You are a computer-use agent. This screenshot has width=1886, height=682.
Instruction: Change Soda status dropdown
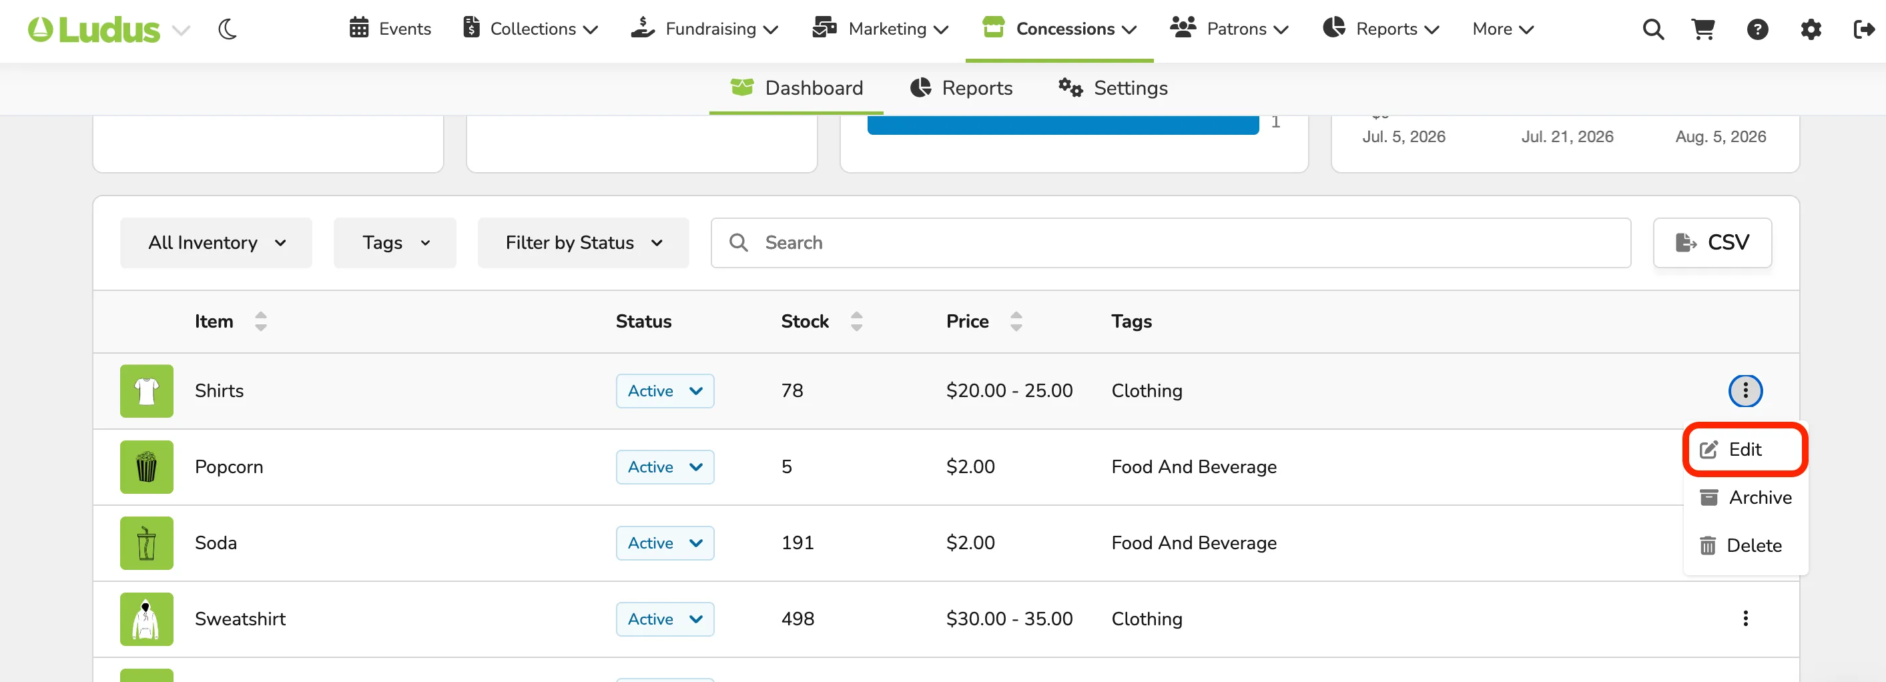click(665, 543)
